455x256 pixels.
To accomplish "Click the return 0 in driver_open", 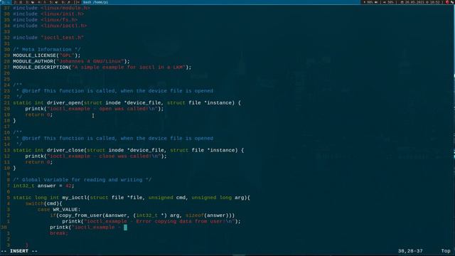I will click(39, 114).
